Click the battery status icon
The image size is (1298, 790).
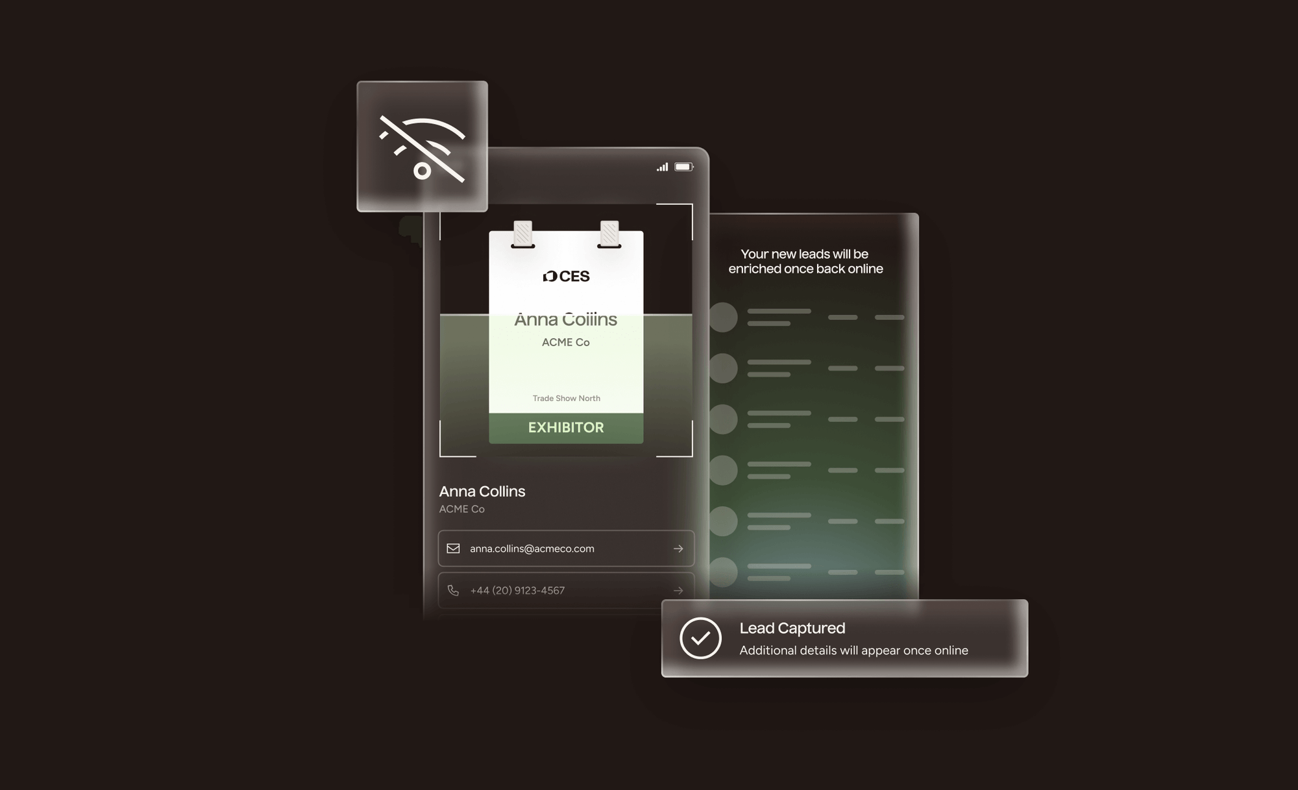pos(683,167)
